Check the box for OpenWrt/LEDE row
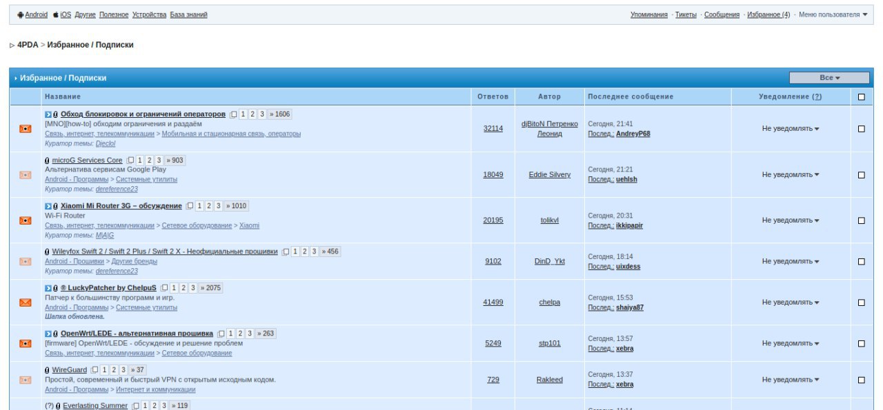Screen dimensions: 883x410 (861, 343)
